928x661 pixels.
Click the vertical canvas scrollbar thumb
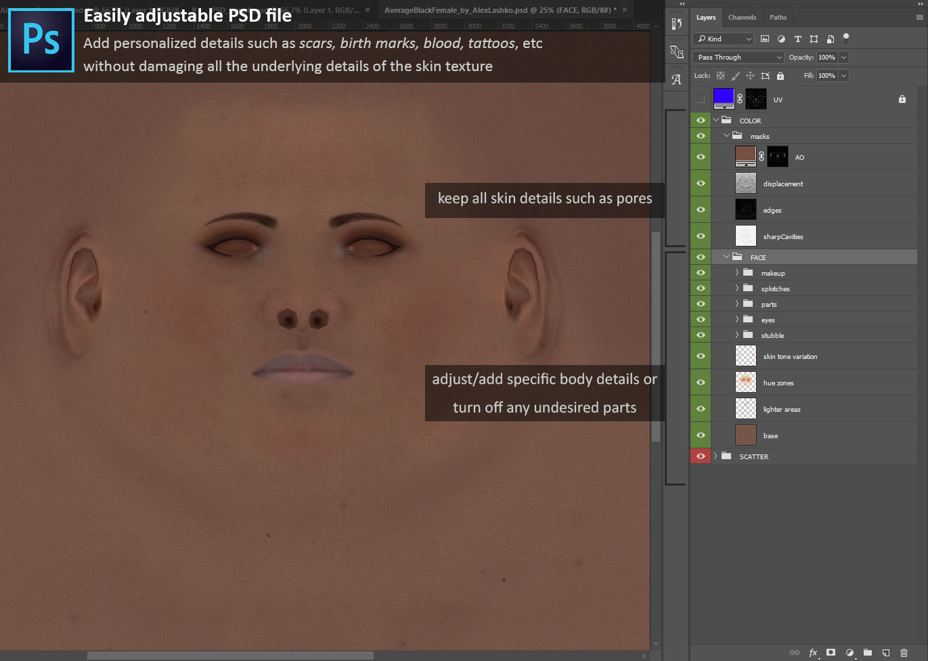pyautogui.click(x=655, y=337)
